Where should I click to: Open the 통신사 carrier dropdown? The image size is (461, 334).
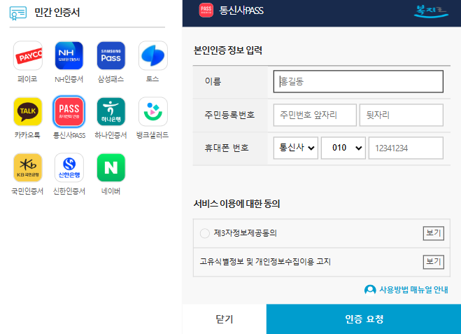(x=296, y=148)
